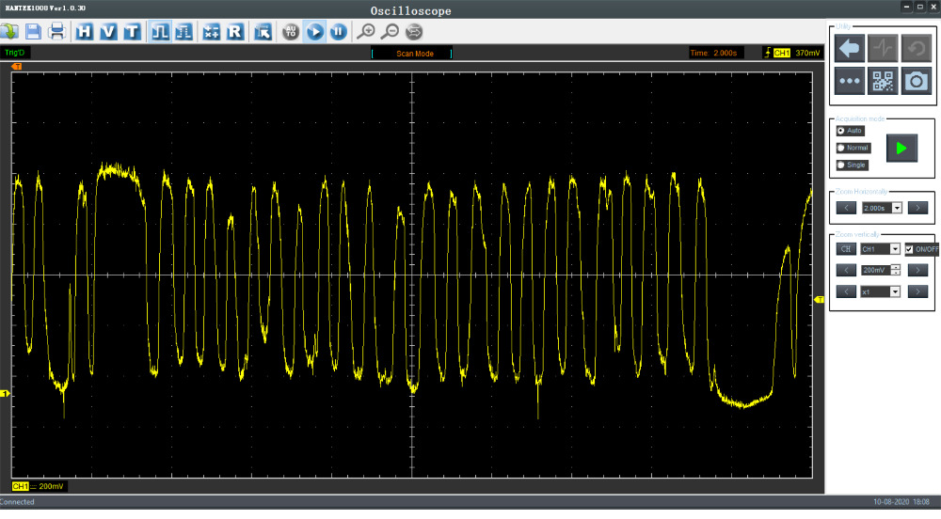Toggle the channel ON/OFF checkbox
The width and height of the screenshot is (941, 519).
click(x=909, y=249)
